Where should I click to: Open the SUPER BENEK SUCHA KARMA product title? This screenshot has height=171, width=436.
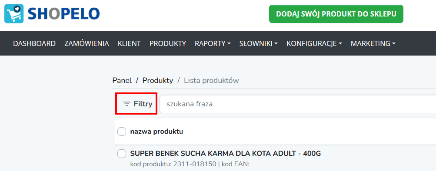(226, 154)
